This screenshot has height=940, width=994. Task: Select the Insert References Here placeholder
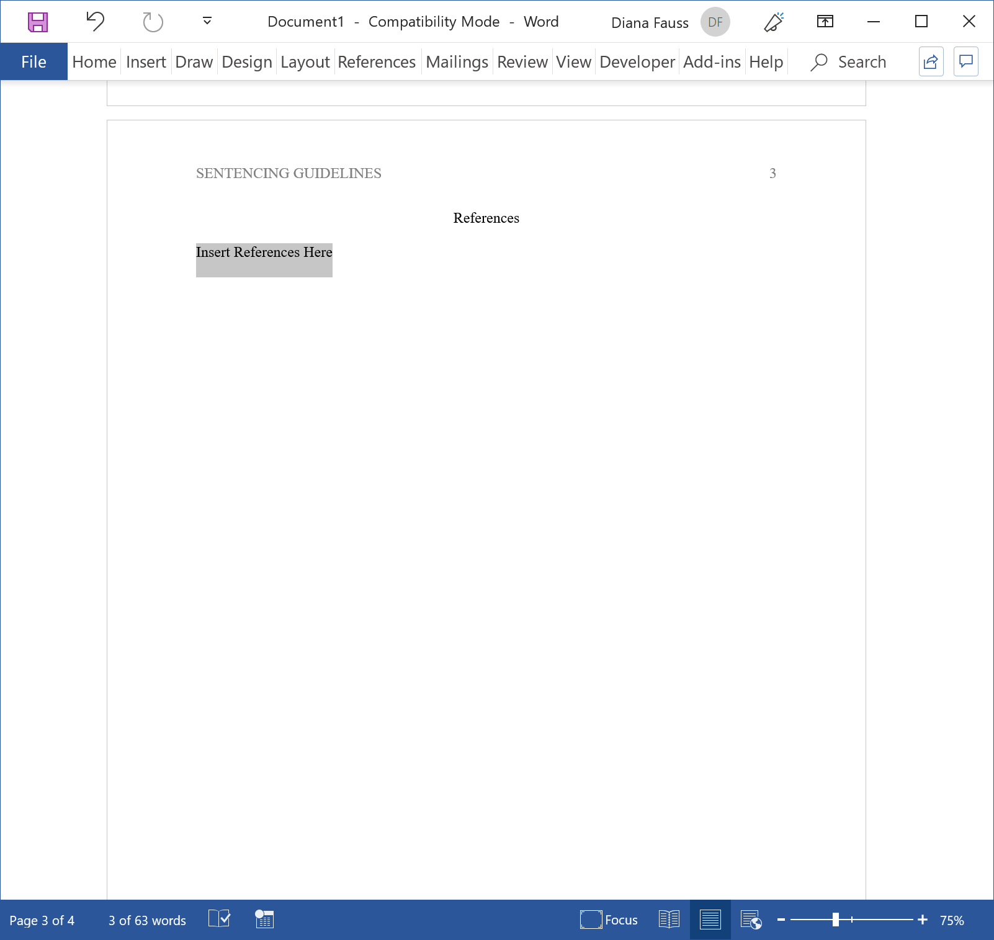coord(264,253)
